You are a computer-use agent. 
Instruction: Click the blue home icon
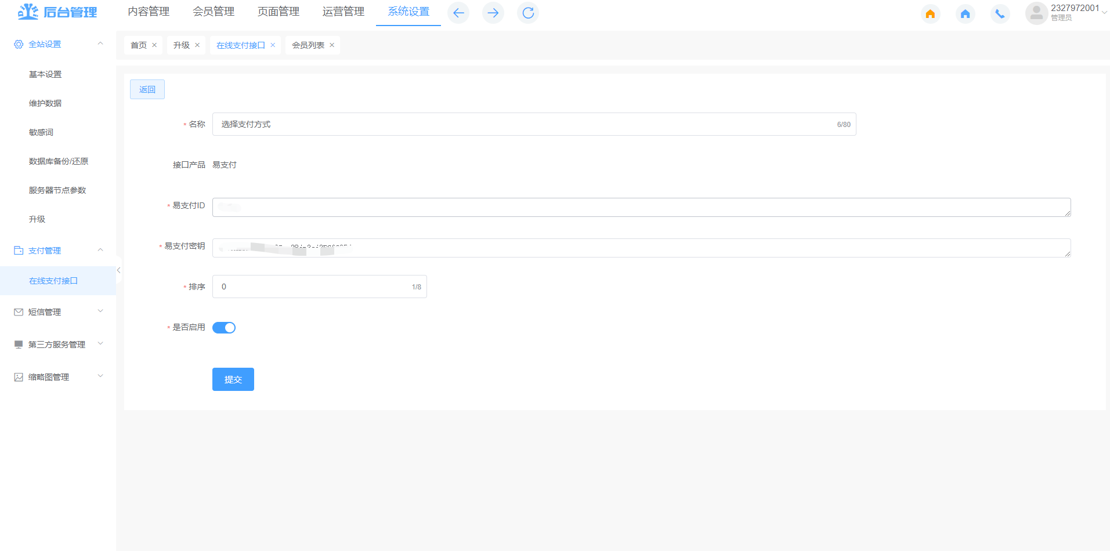966,13
